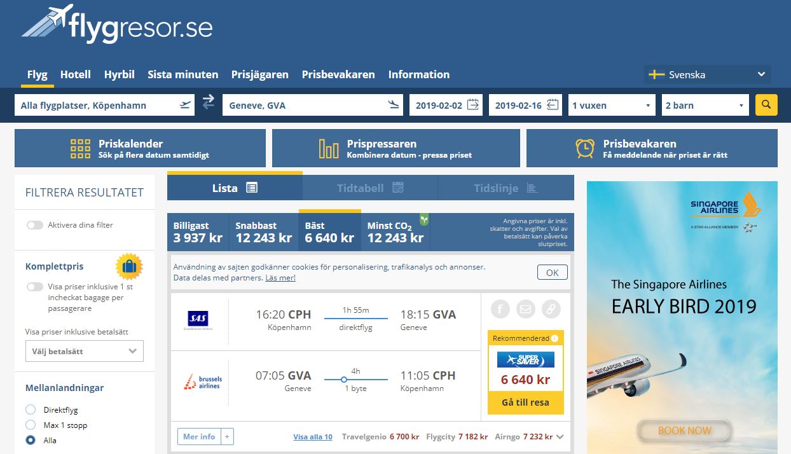Click the SAS airline logo

click(x=199, y=320)
